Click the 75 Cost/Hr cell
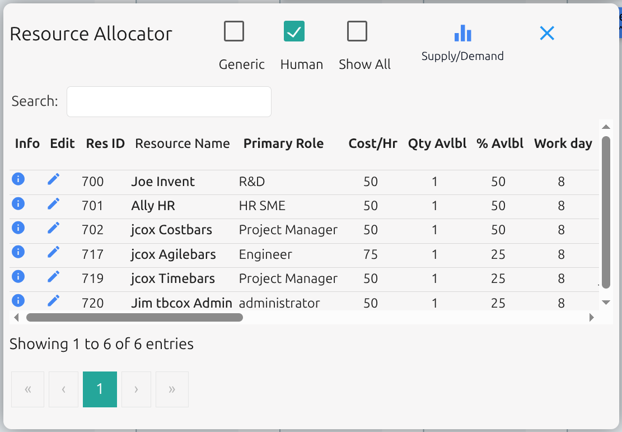Screen dimensions: 622x432 click(x=371, y=254)
